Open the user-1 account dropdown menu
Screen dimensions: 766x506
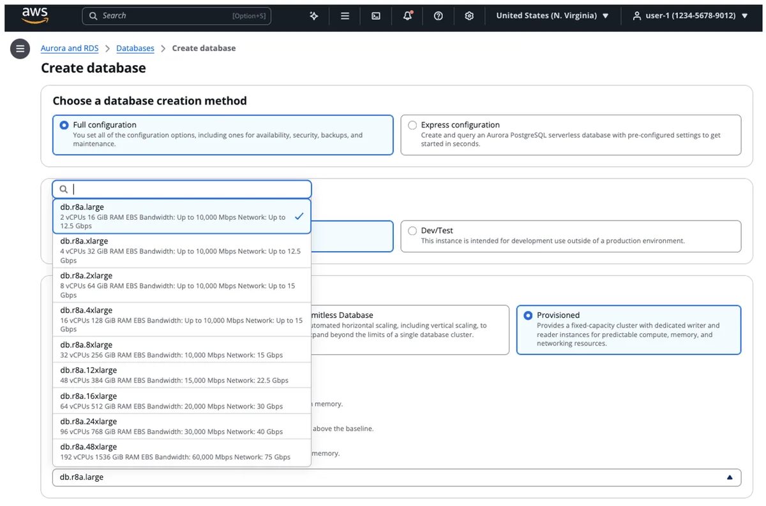(690, 16)
